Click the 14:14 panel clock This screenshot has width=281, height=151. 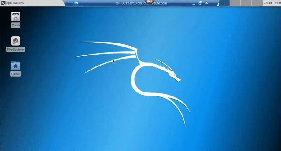coord(268,3)
